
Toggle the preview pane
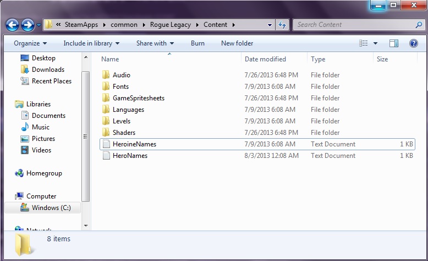coord(393,43)
